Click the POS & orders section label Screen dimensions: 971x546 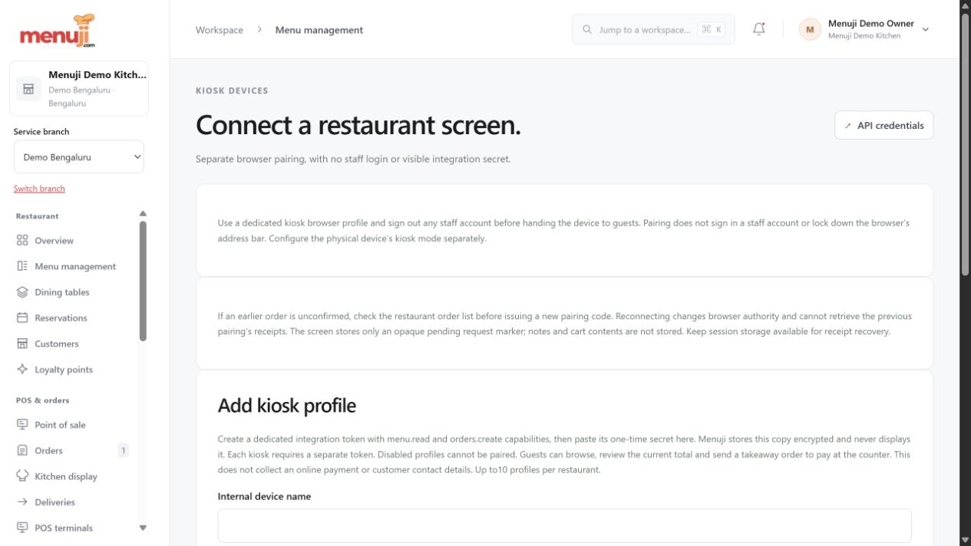pos(42,400)
